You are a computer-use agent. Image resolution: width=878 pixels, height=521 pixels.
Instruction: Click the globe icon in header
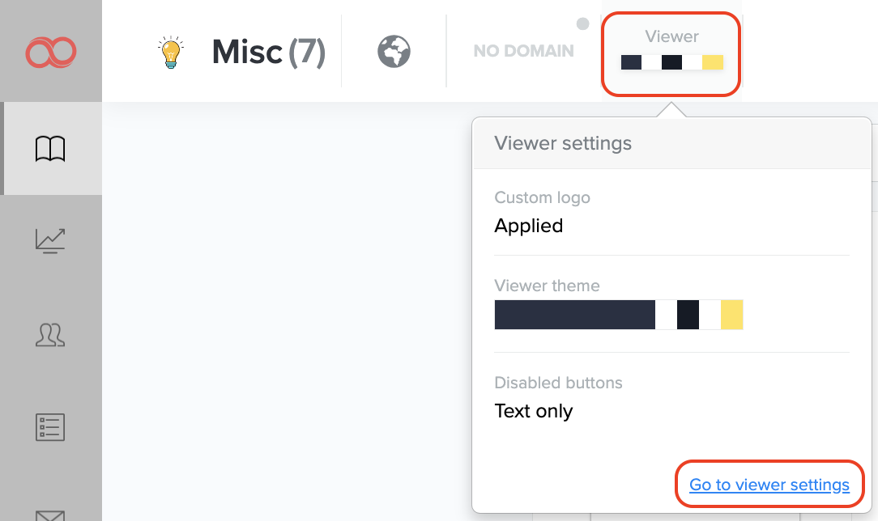[394, 52]
